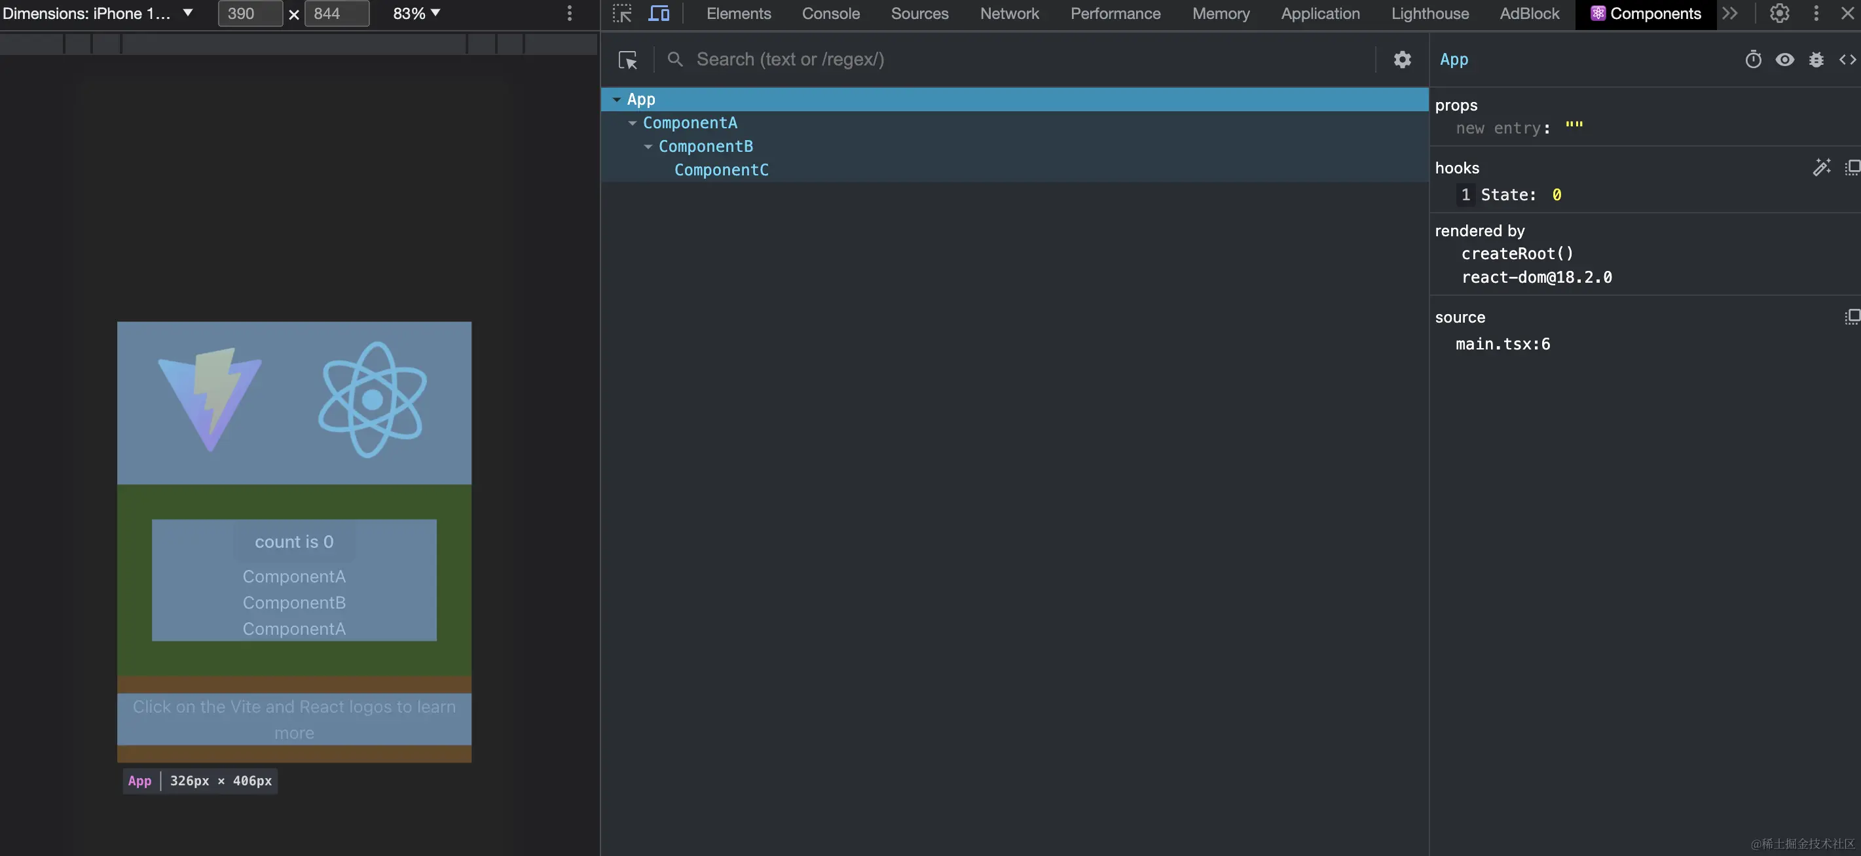Image resolution: width=1861 pixels, height=856 pixels.
Task: Open the Lighthouse tab
Action: (x=1429, y=13)
